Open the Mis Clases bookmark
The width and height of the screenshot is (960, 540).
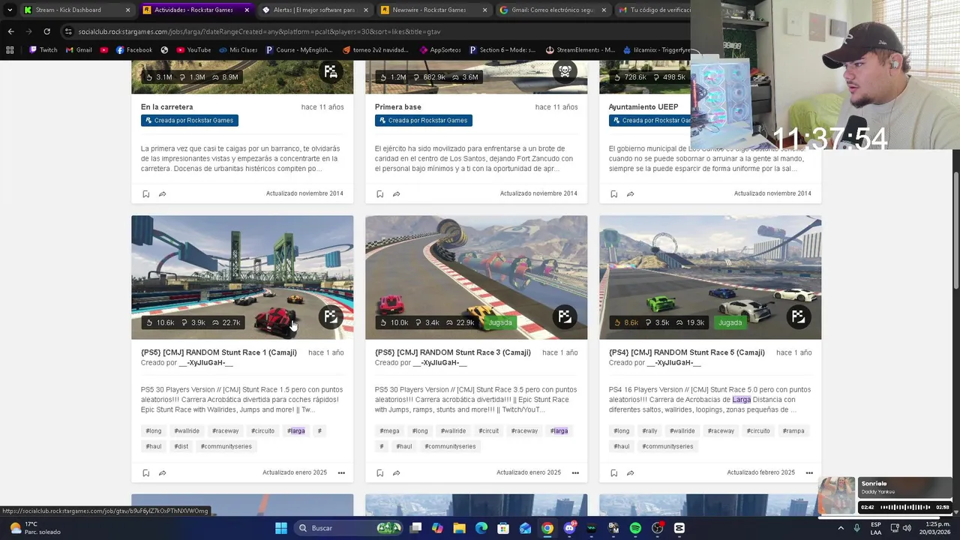(x=238, y=50)
